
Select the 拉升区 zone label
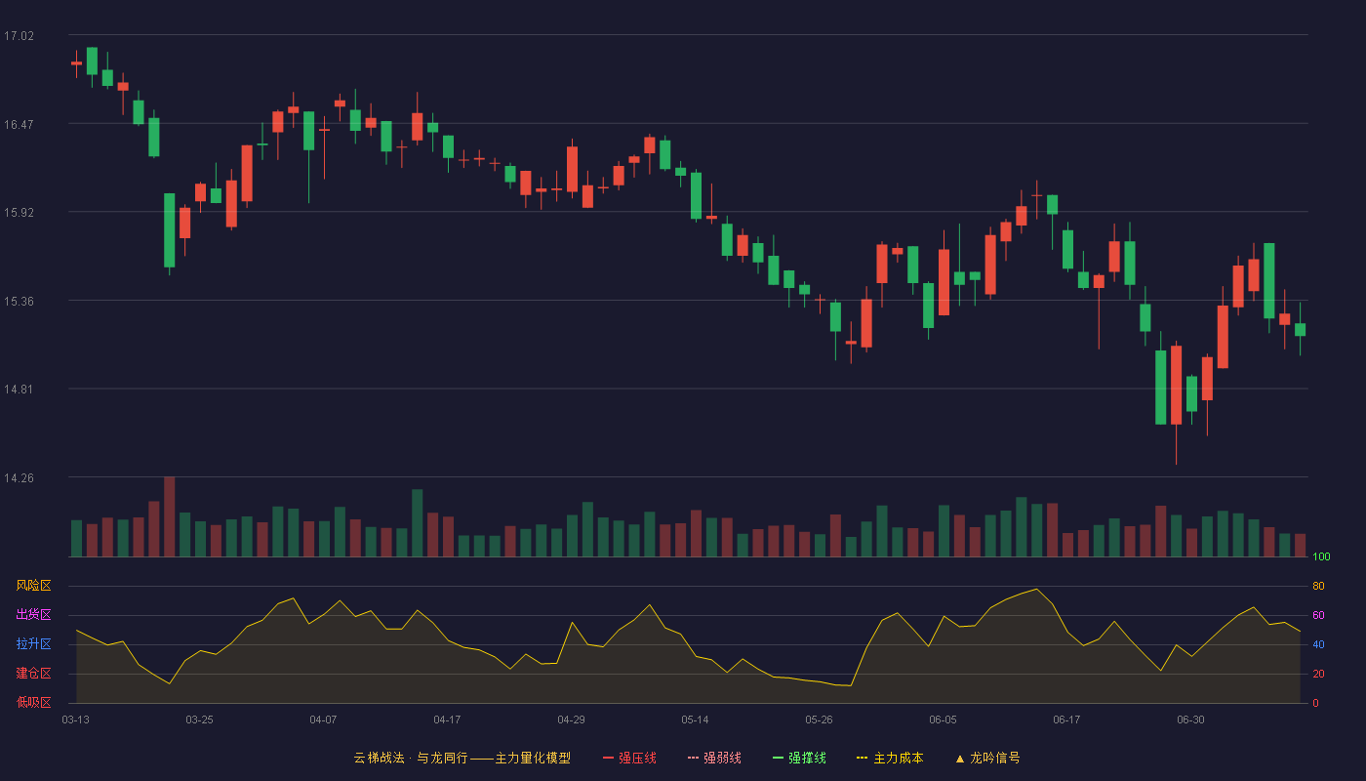[x=33, y=644]
